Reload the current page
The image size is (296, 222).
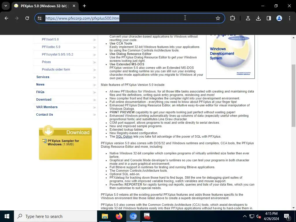tap(27, 18)
